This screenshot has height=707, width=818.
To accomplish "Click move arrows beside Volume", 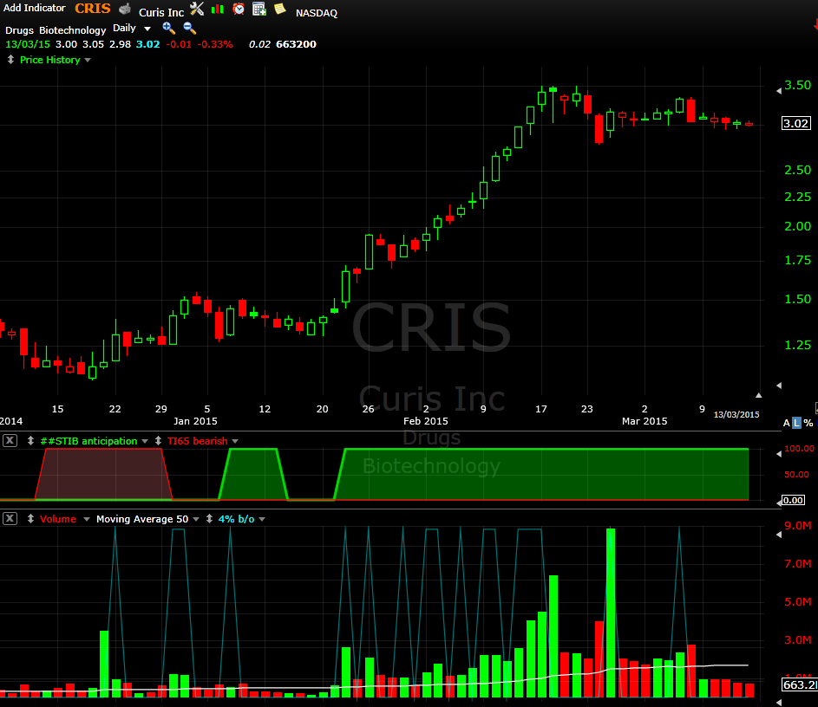I will tap(30, 518).
